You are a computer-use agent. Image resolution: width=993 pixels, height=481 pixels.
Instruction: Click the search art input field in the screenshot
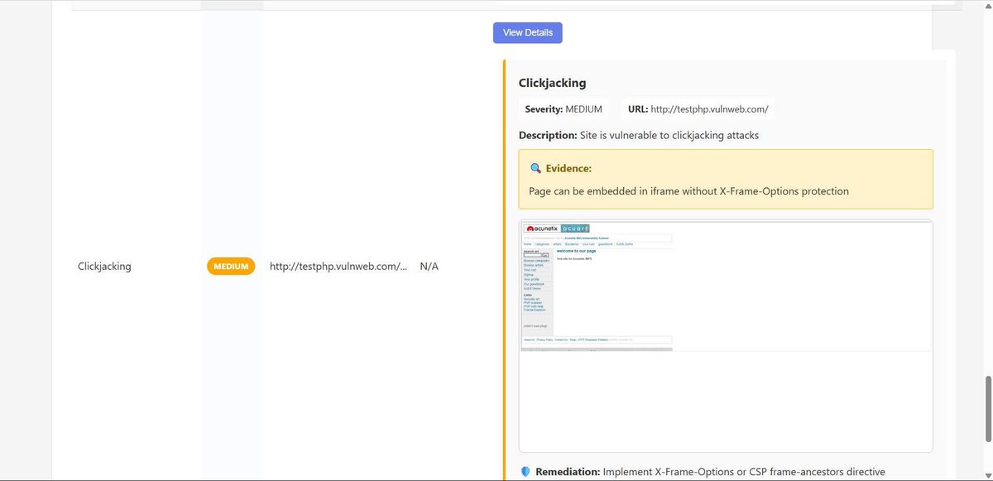click(x=532, y=254)
